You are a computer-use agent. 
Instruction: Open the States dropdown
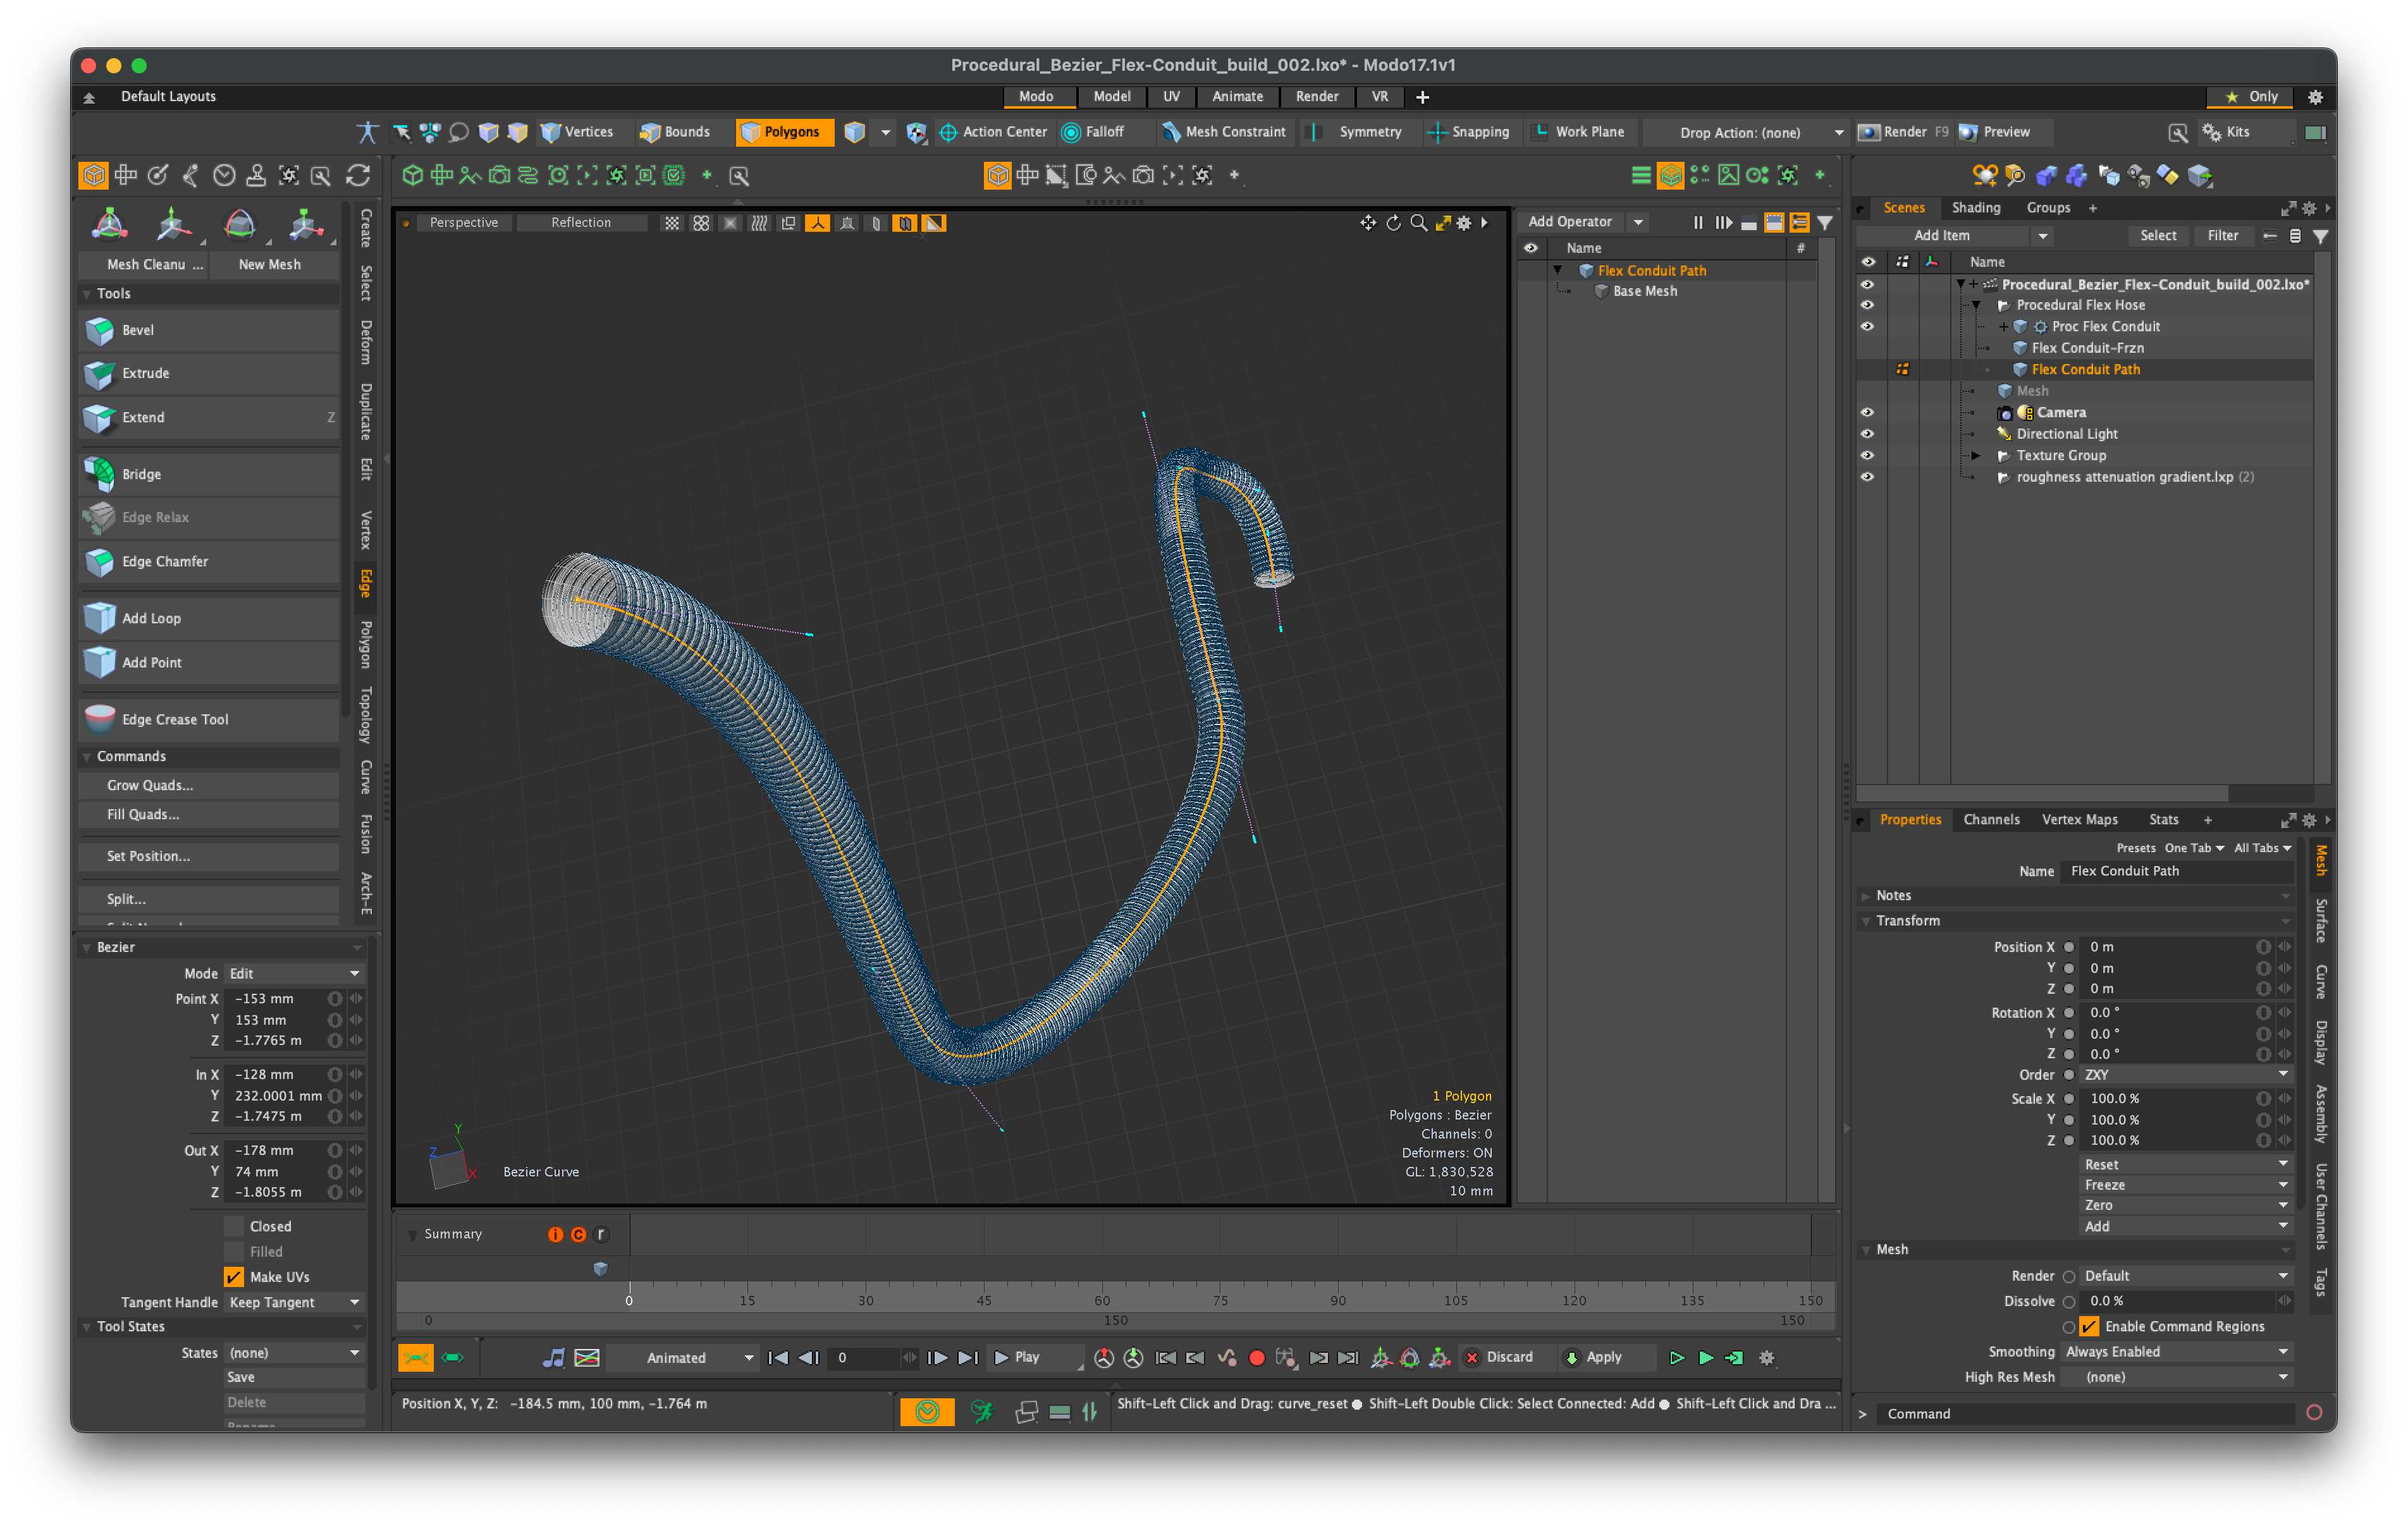click(x=294, y=1353)
